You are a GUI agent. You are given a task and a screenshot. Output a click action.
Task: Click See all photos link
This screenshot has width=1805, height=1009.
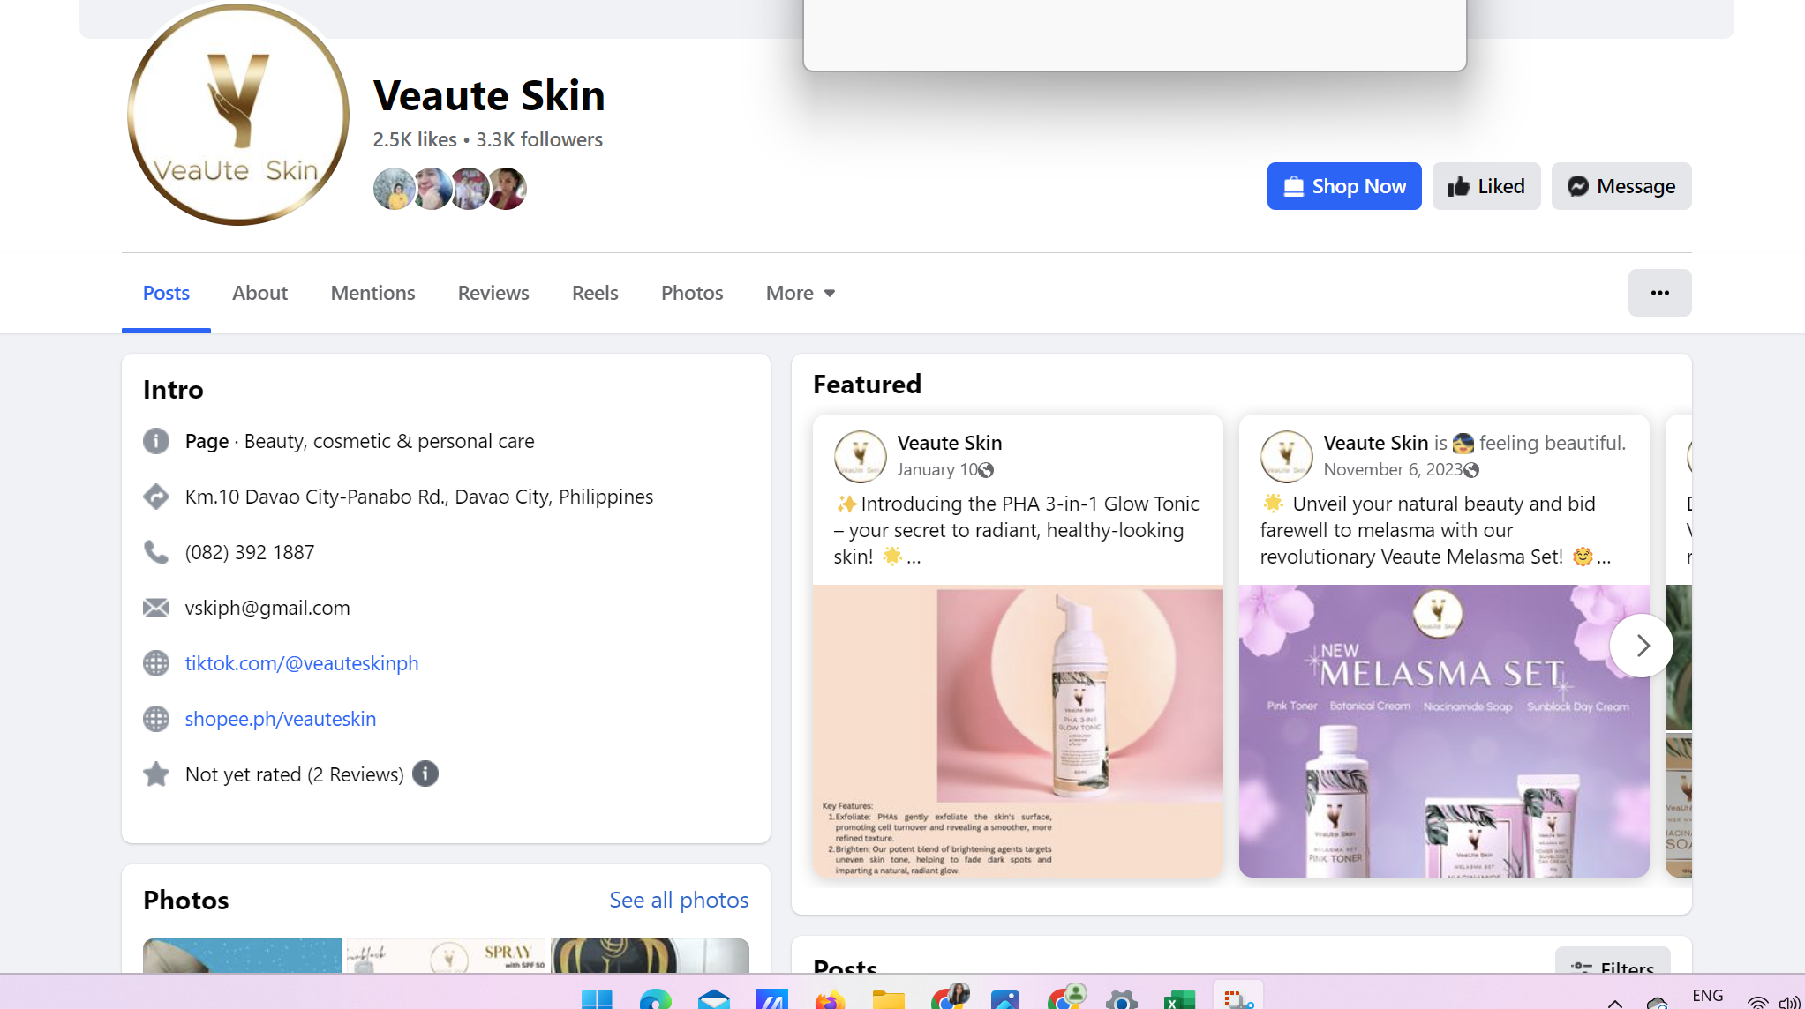click(x=678, y=900)
